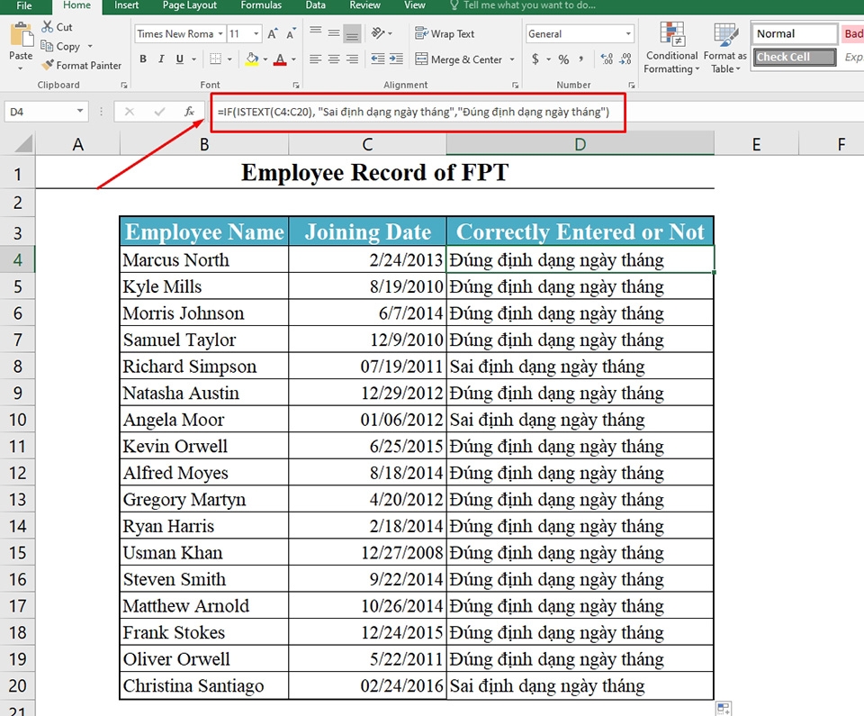Click the Font Color icon
Screen dimensions: 864x716
click(x=282, y=59)
